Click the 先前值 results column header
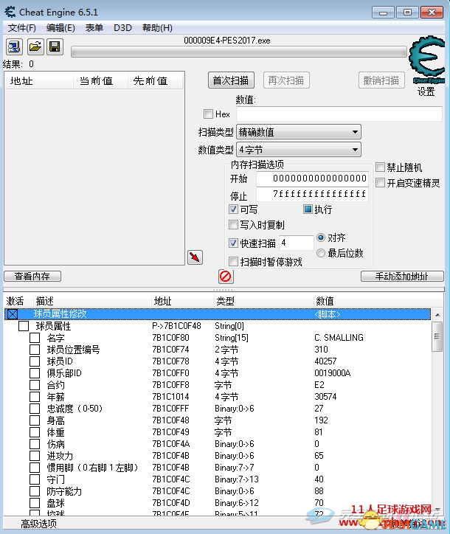The height and width of the screenshot is (534, 450). tap(150, 80)
